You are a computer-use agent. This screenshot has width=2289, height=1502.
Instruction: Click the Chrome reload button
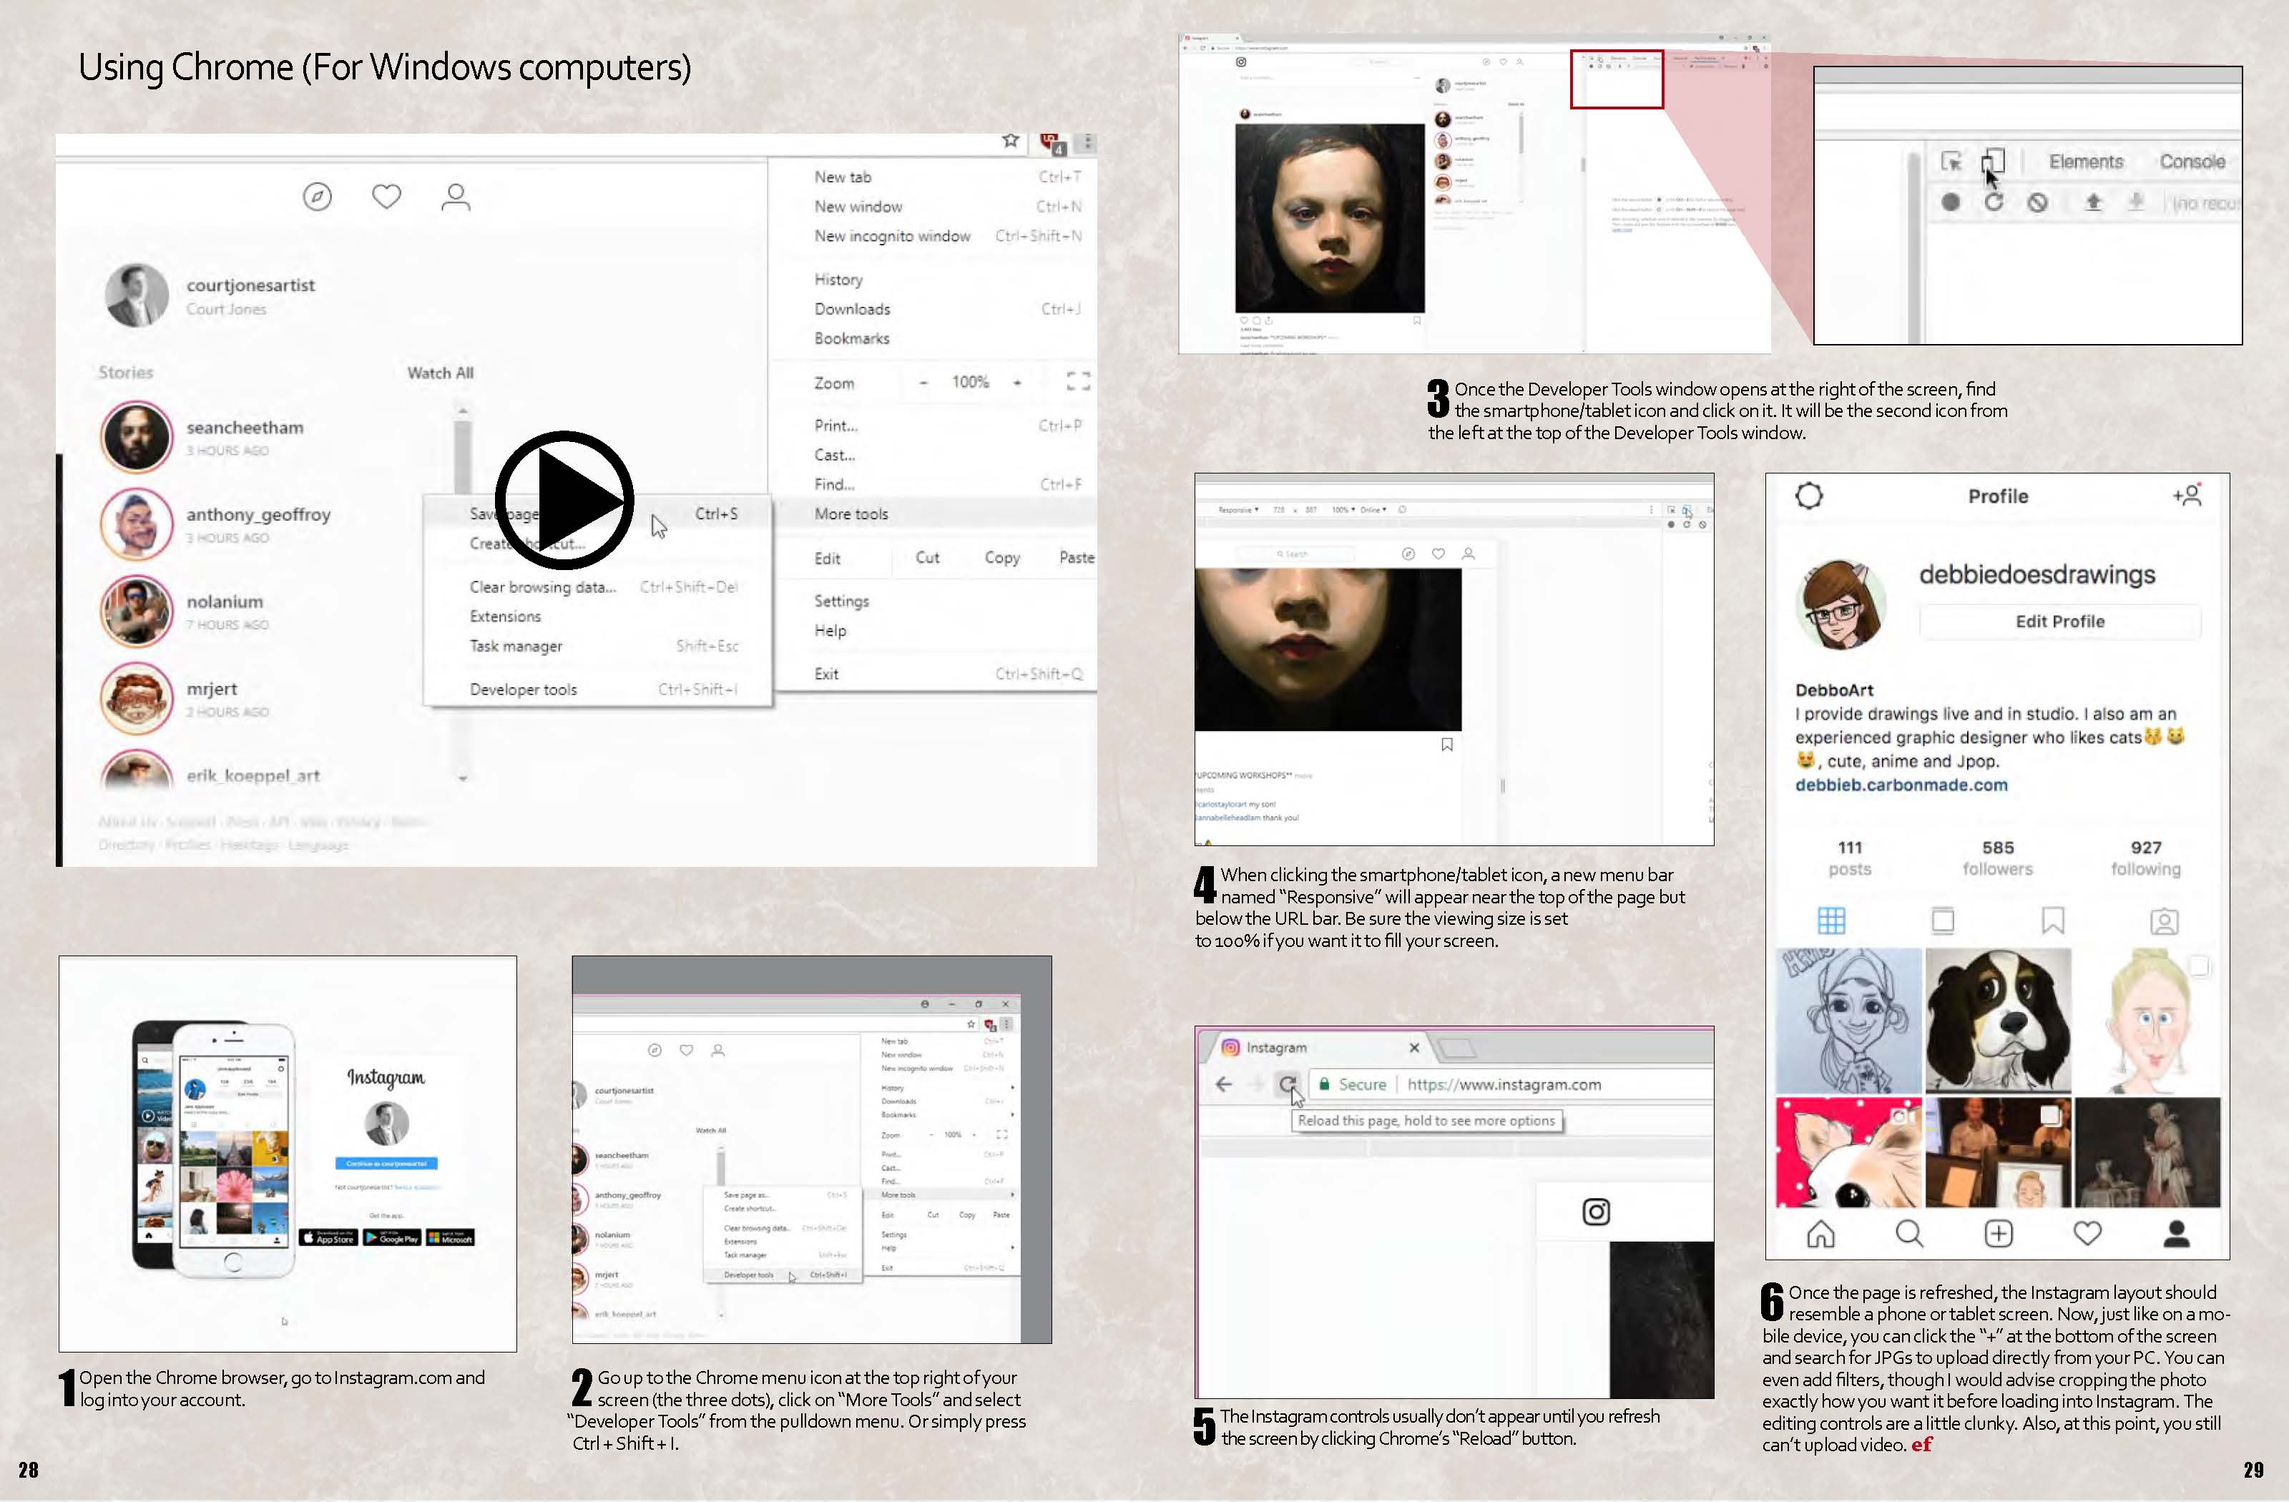pos(1288,1085)
